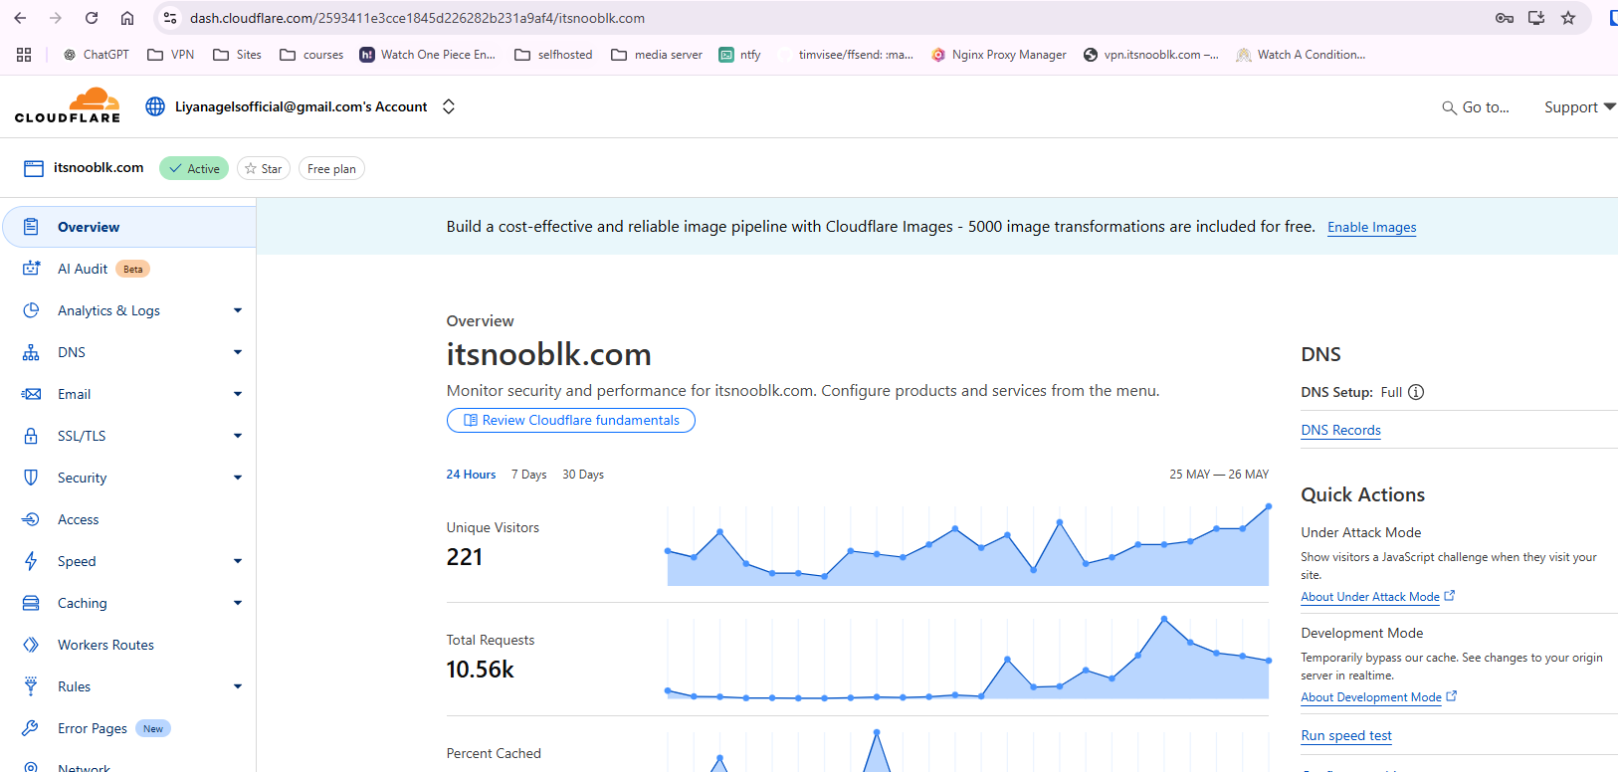Click the Speed lightning bolt icon
The image size is (1618, 772).
31,561
